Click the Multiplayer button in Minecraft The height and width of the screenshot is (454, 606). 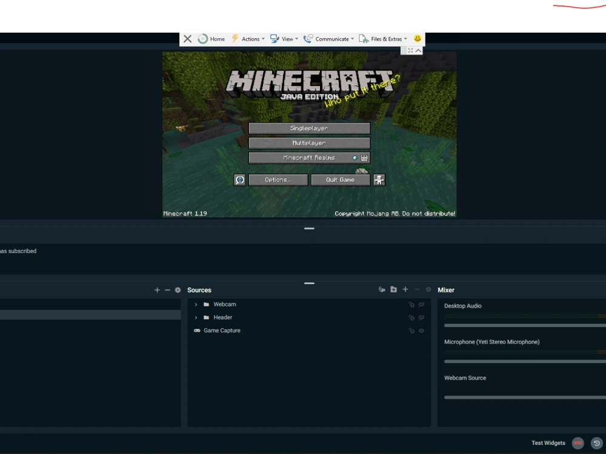point(309,143)
